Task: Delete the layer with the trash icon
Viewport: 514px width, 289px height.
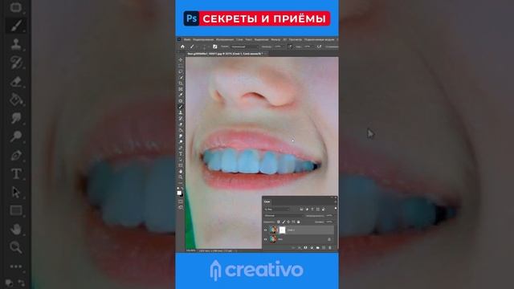Action: pos(330,248)
